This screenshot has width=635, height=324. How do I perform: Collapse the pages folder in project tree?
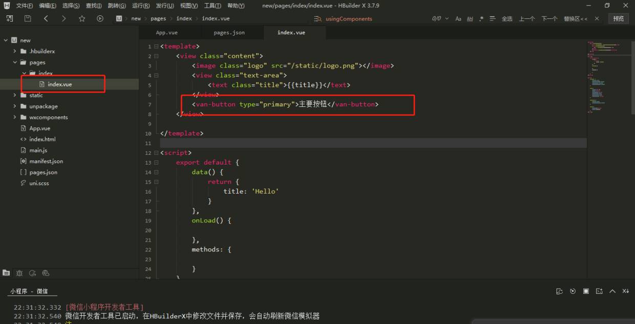pos(15,62)
